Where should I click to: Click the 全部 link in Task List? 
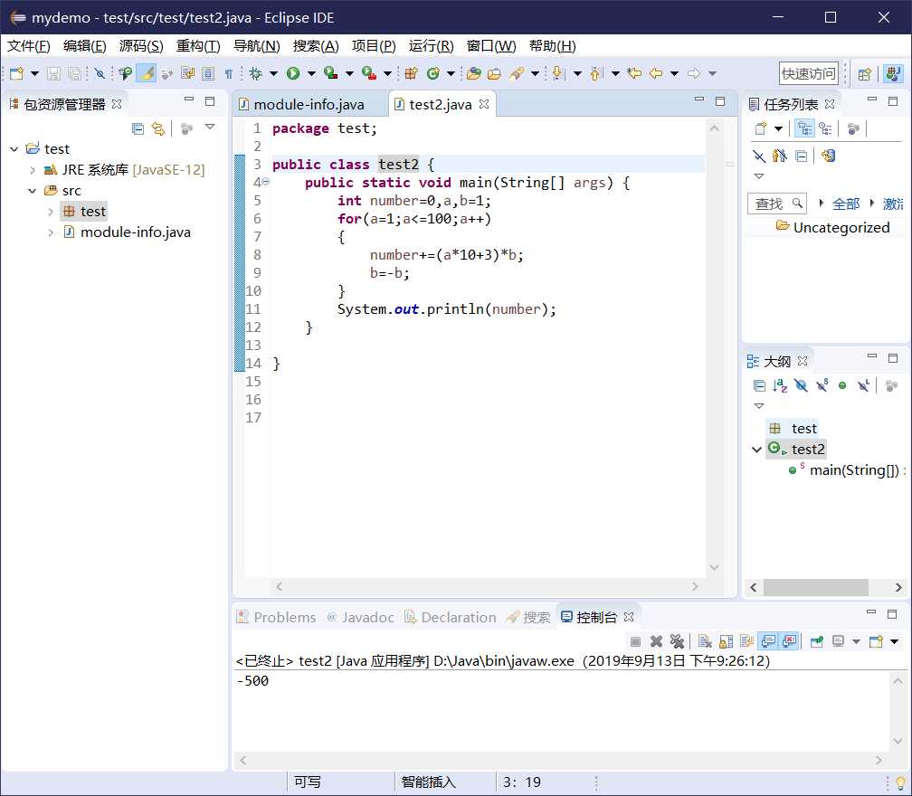(846, 204)
